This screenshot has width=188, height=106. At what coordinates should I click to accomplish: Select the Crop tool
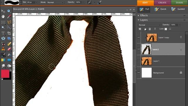(x=9, y=33)
